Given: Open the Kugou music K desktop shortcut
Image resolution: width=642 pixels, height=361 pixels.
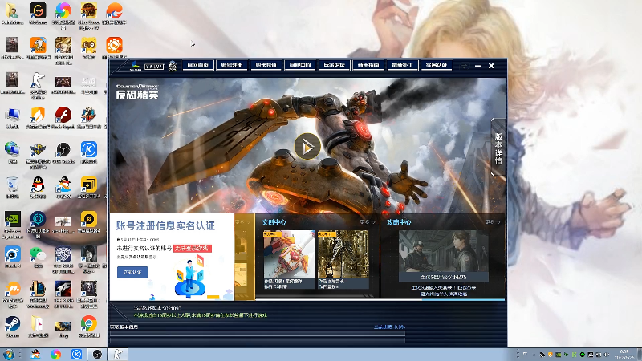Looking at the screenshot, I should coord(88,152).
